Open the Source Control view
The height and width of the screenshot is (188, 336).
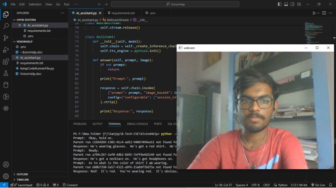pyautogui.click(x=6, y=38)
